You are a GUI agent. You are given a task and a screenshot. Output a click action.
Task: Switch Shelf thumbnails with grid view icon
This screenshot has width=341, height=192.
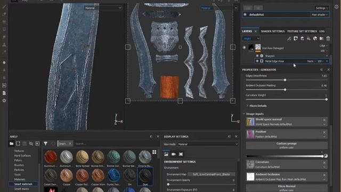(x=154, y=152)
